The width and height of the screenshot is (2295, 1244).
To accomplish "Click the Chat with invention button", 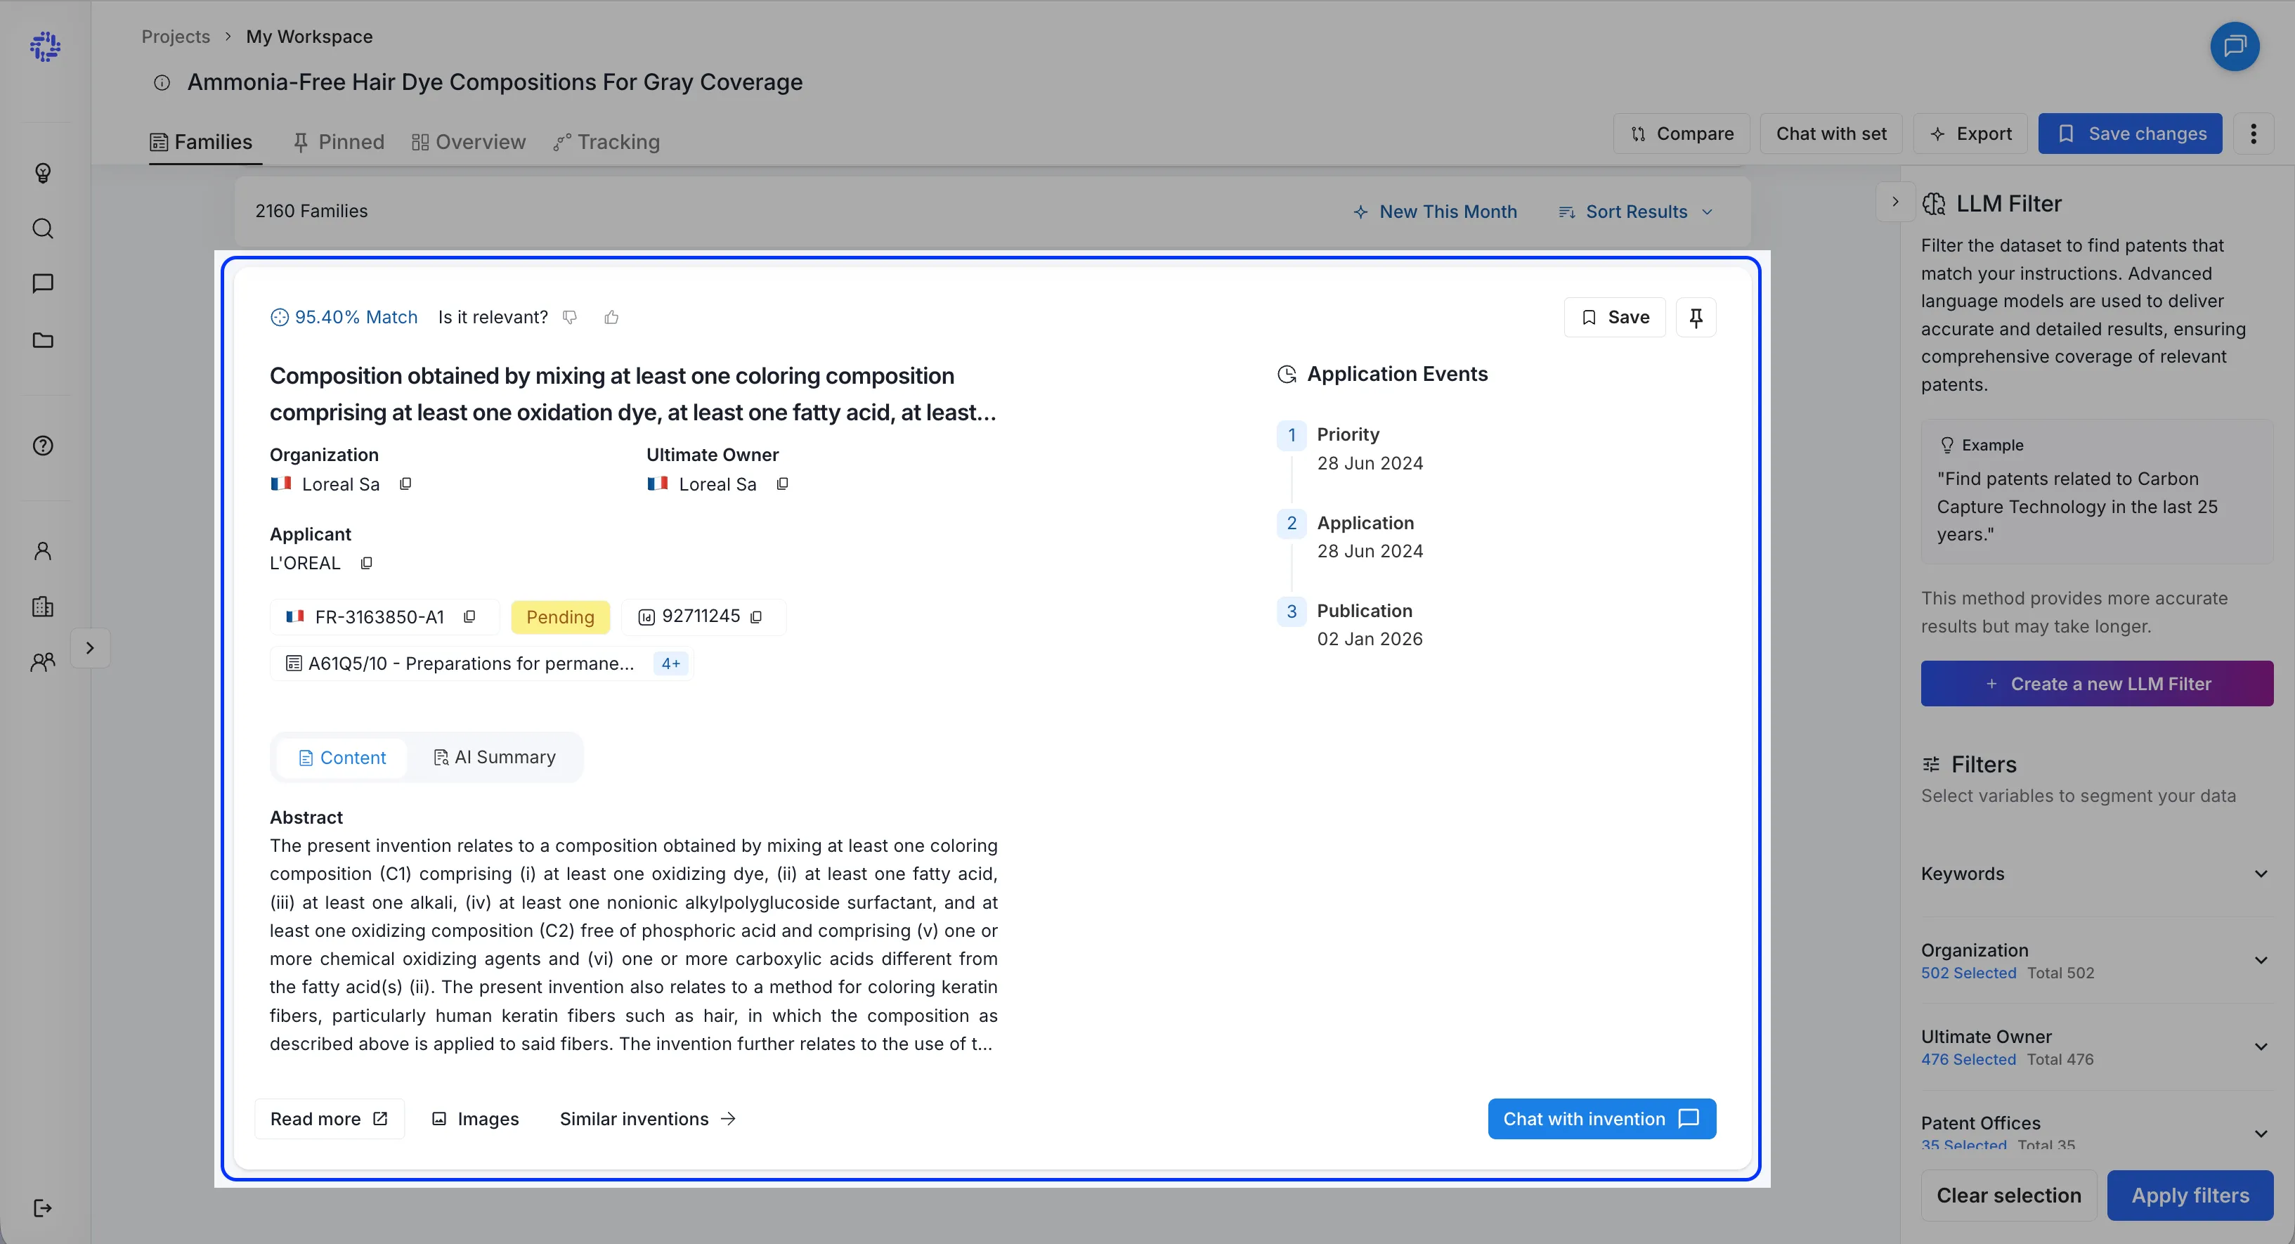I will coord(1602,1119).
